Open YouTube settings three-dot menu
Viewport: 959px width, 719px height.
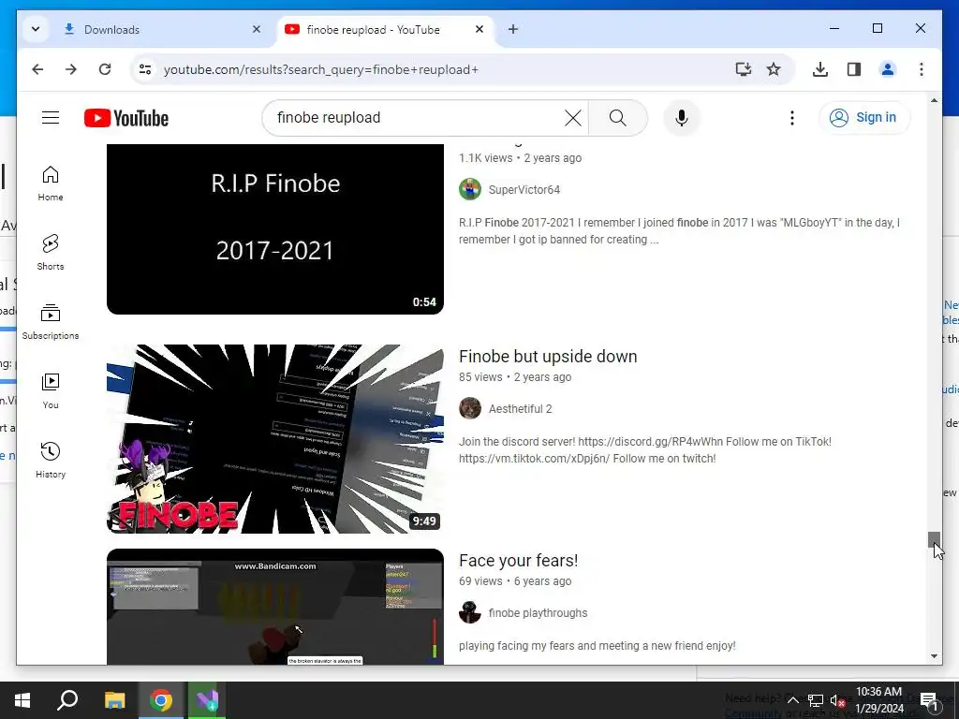click(792, 117)
